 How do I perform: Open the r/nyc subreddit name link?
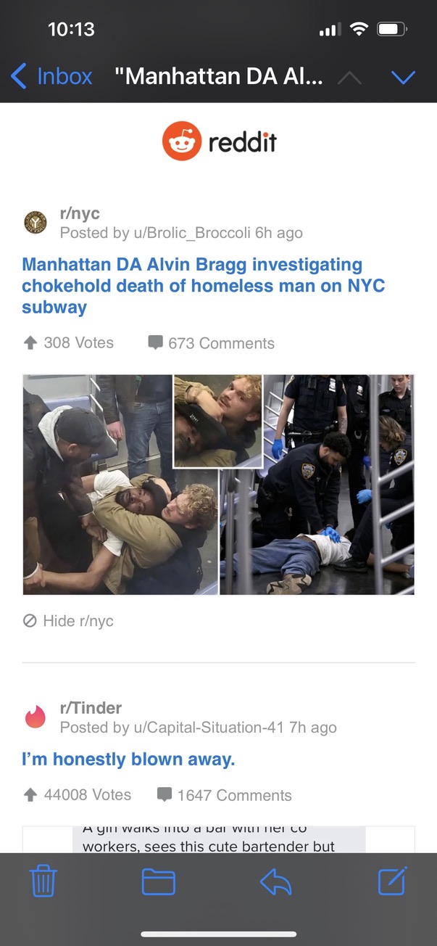(x=80, y=214)
